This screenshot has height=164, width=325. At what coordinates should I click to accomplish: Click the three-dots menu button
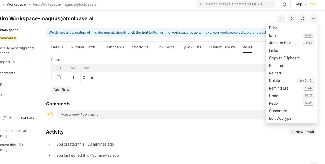[x=314, y=18]
